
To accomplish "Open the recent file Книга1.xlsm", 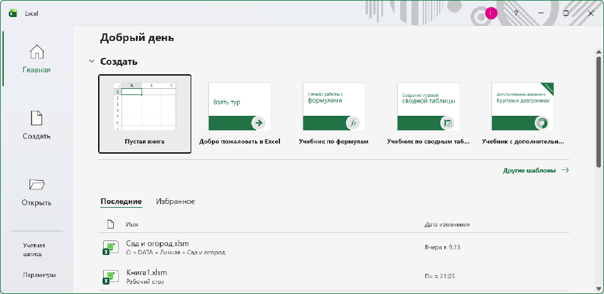I will click(x=333, y=276).
